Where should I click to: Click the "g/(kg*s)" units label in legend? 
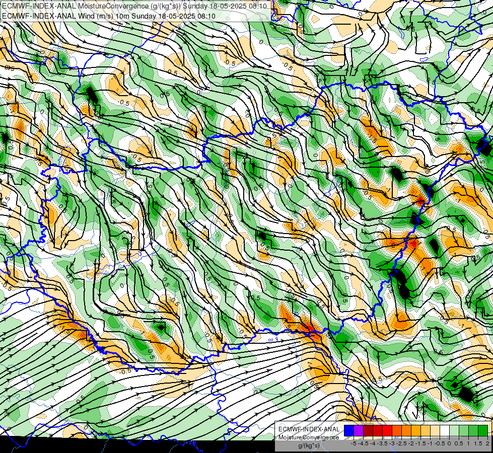click(x=309, y=446)
